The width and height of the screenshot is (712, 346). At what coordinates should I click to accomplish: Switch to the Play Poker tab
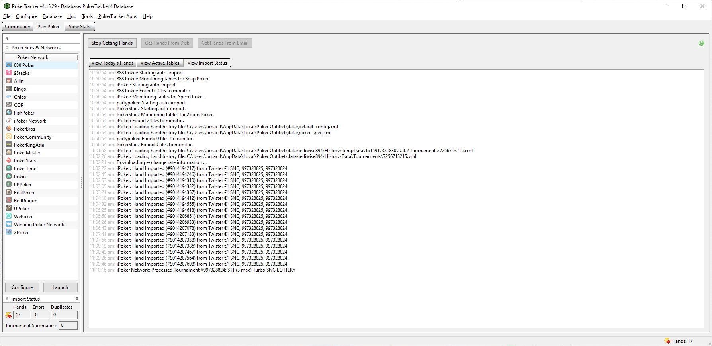[49, 27]
